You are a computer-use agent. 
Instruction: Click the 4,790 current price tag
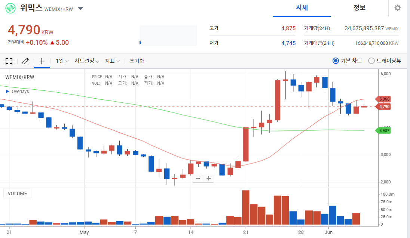click(x=383, y=106)
